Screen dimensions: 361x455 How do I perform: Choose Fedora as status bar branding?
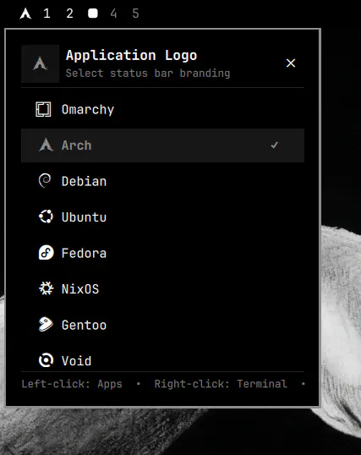point(162,253)
